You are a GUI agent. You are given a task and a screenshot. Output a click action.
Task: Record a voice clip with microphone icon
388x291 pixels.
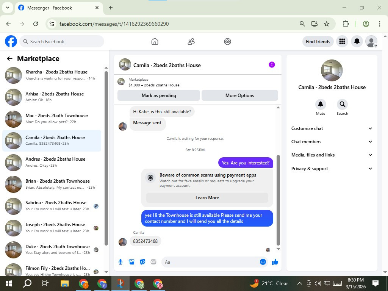[120, 262]
